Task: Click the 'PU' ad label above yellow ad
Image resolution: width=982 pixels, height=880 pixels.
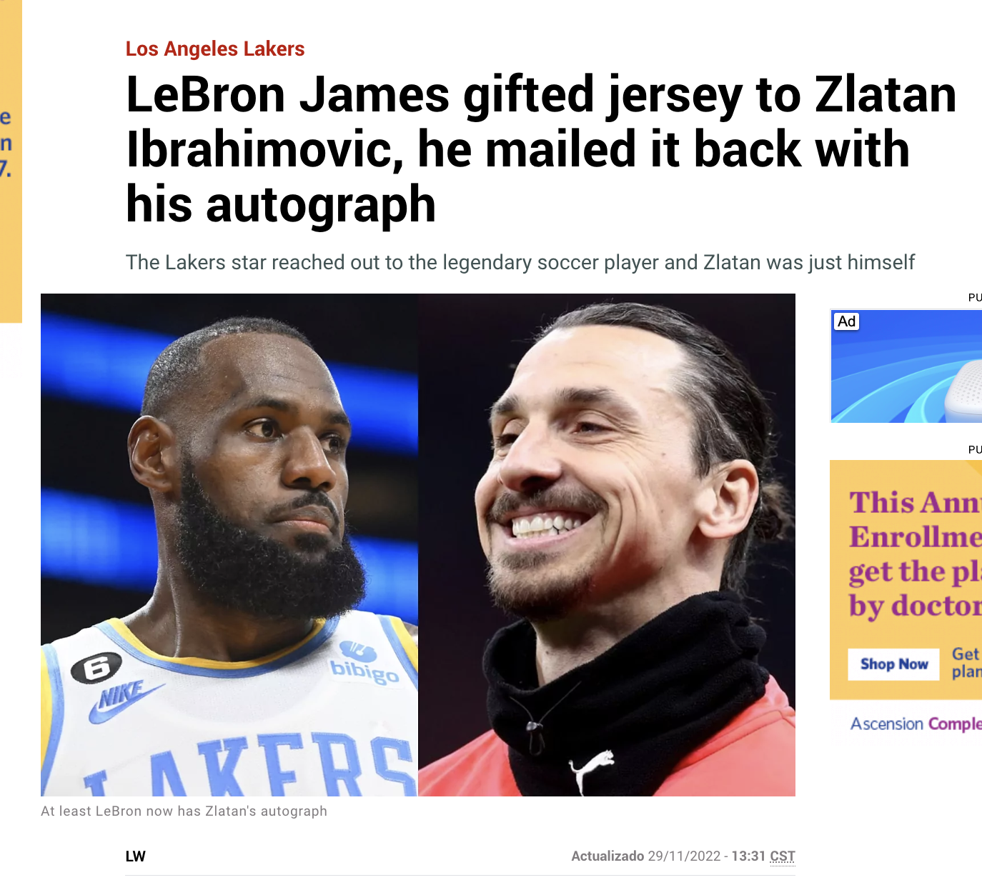Action: tap(975, 449)
